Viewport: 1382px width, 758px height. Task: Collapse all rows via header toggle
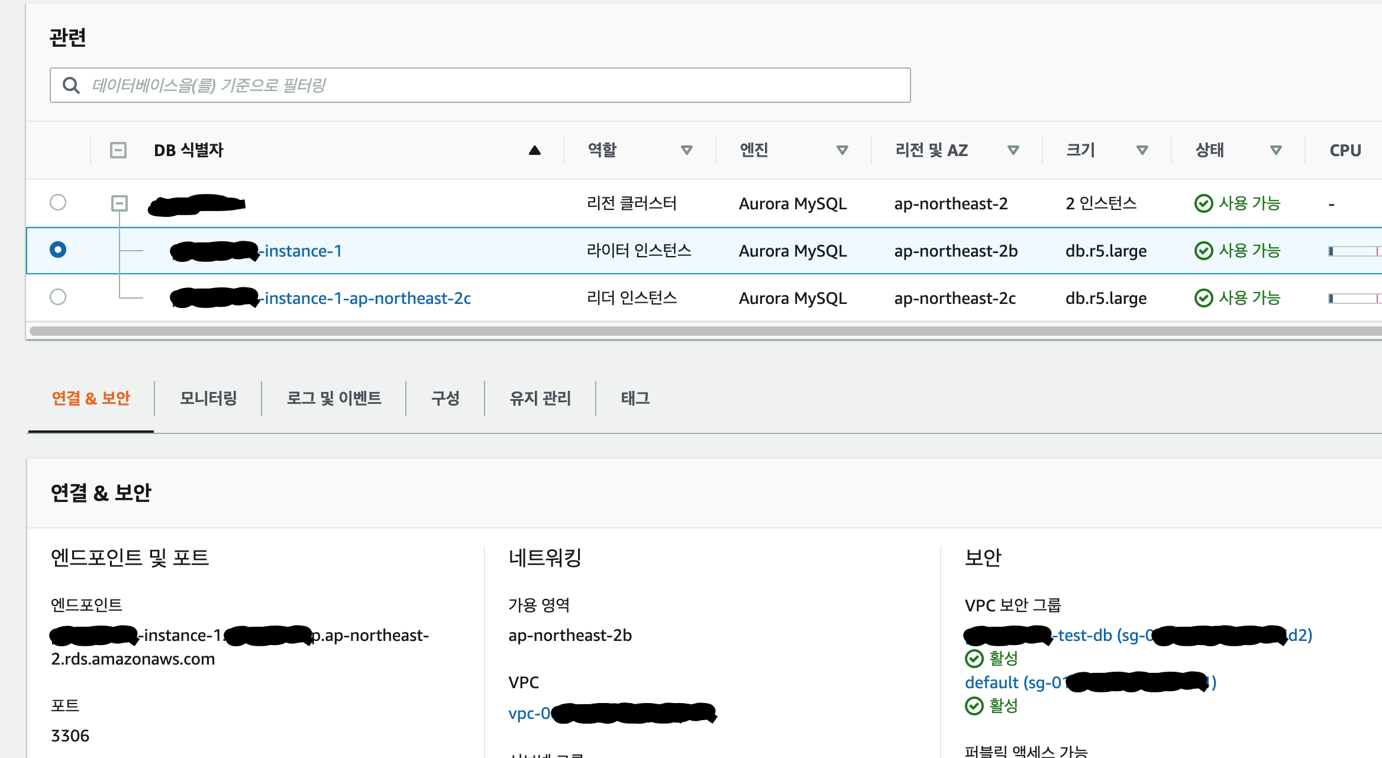pyautogui.click(x=118, y=150)
